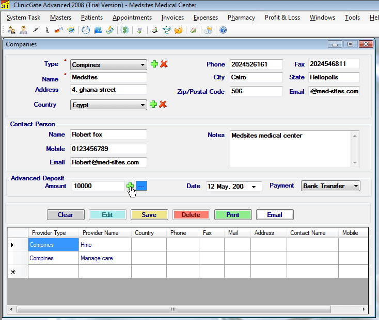Open the Windows menu

coord(322,18)
